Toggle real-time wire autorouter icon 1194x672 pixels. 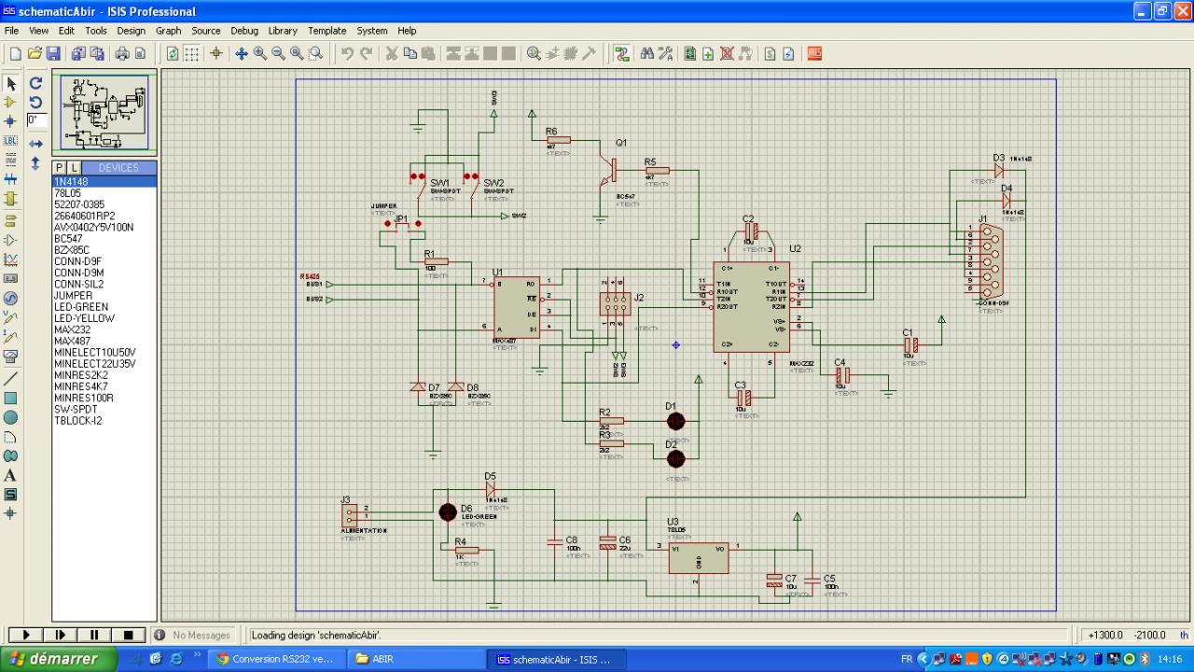(x=622, y=54)
